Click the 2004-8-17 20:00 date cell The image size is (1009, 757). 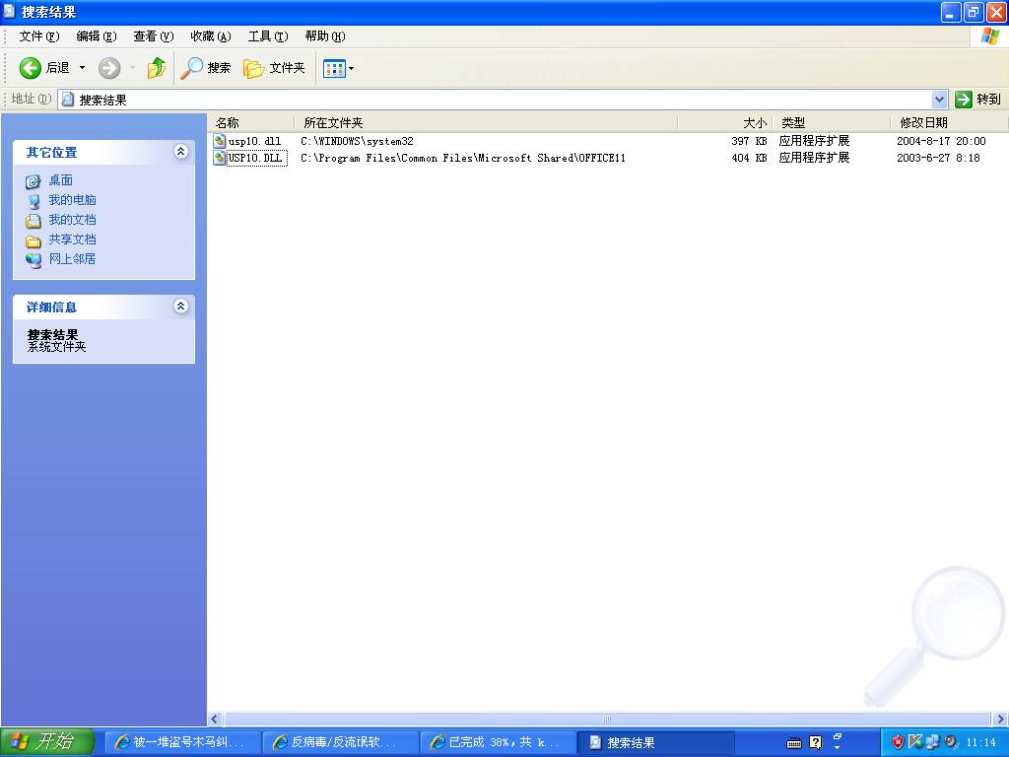tap(941, 141)
